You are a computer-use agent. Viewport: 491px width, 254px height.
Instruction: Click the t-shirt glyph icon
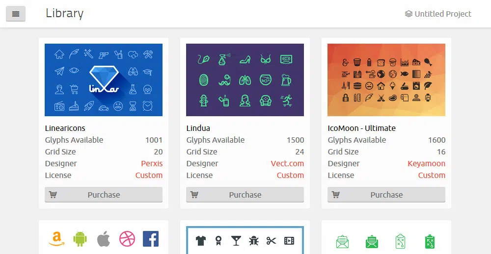(201, 240)
